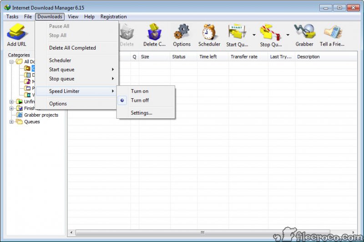Screen dimensions: 364x242
Task: Sort by the Last Try column header
Action: (281, 56)
